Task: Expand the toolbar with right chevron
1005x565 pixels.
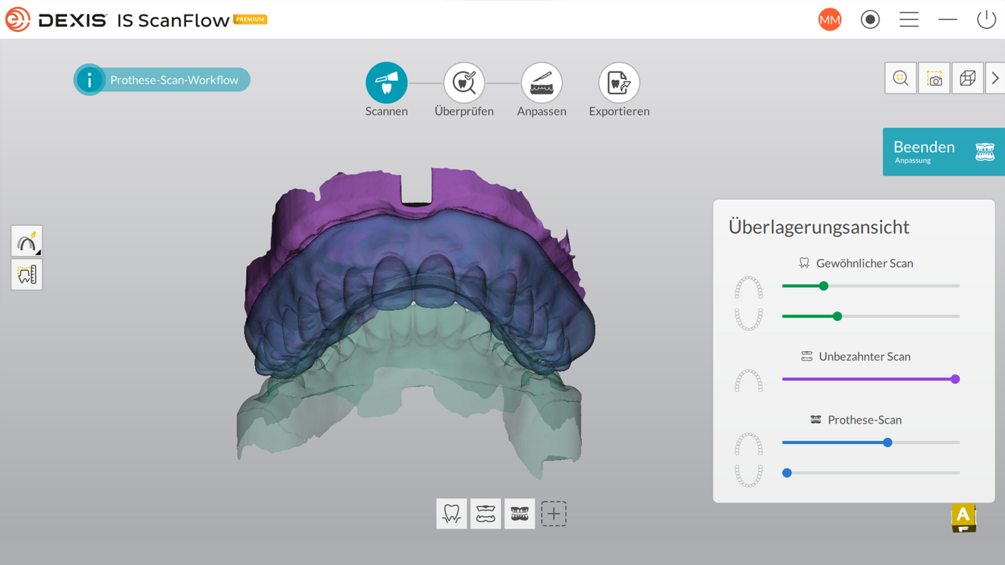Action: tap(995, 78)
